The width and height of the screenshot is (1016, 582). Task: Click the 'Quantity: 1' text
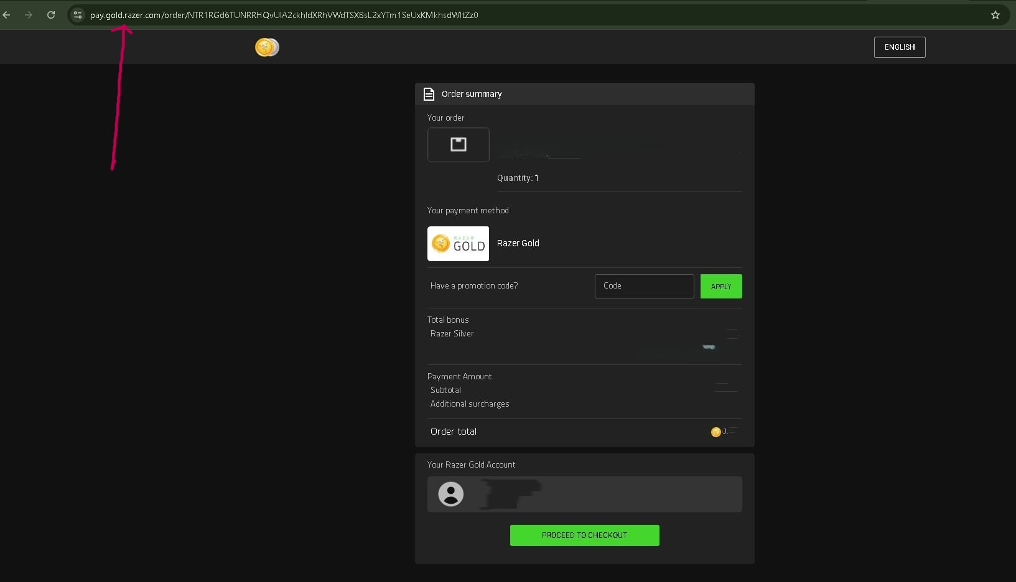coord(518,178)
